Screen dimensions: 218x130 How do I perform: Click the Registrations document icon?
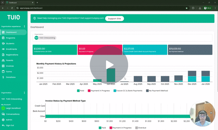pos(3,55)
